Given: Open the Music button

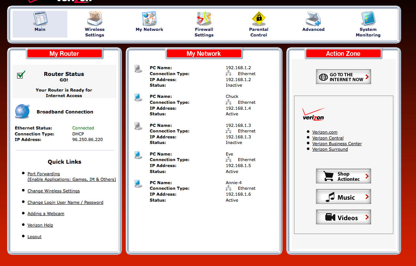Looking at the screenshot, I should [343, 197].
